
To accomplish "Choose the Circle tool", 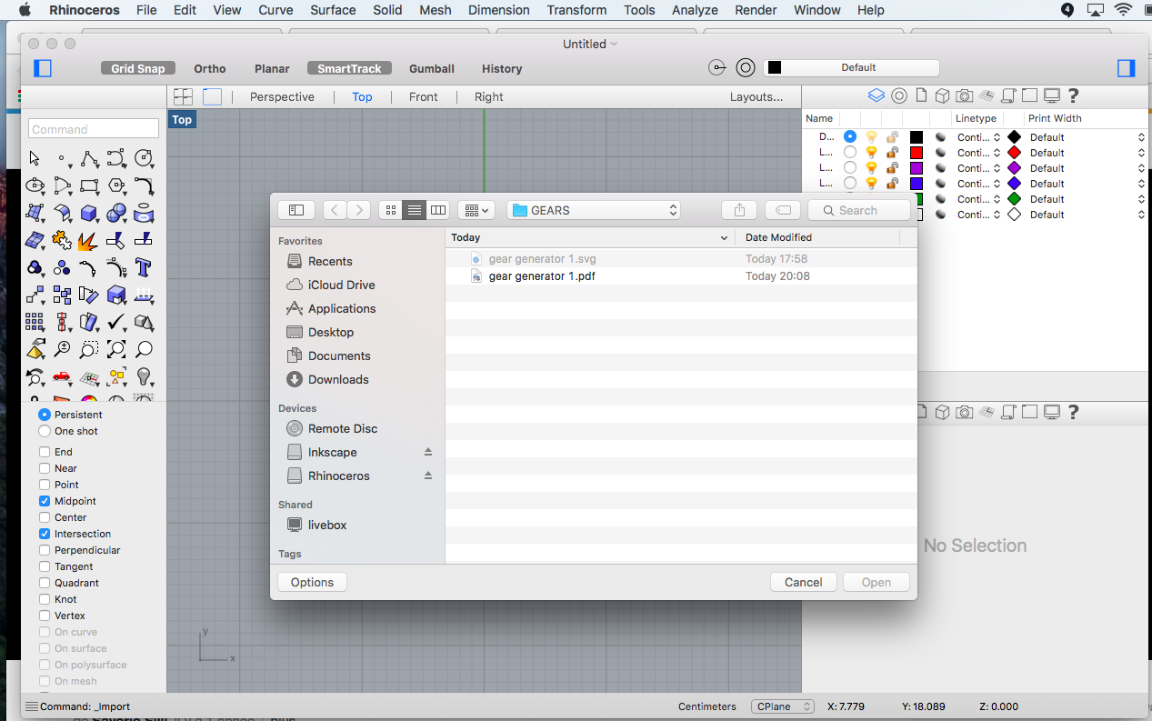I will pyautogui.click(x=144, y=159).
